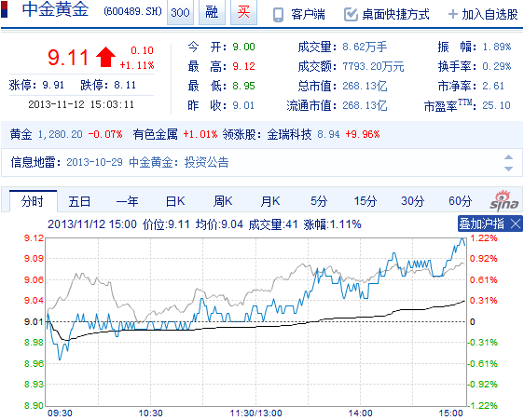524x420 pixels.
Task: Open the 客户端 link
Action: (308, 15)
